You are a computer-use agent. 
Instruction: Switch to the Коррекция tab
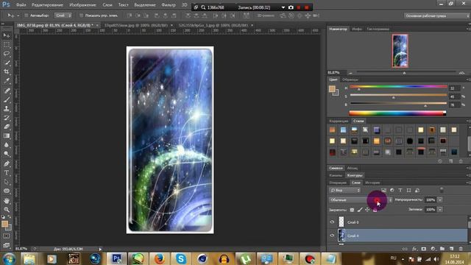click(339, 121)
